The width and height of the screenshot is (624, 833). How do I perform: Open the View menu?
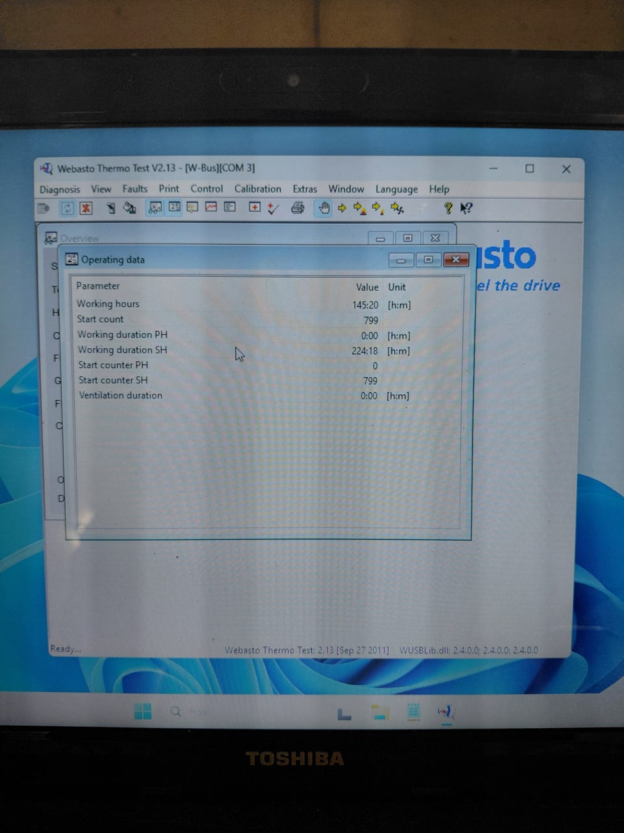[101, 189]
